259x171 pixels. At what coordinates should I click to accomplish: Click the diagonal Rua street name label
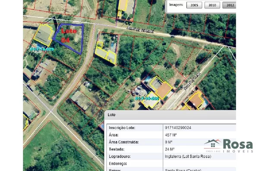pyautogui.click(x=193, y=81)
